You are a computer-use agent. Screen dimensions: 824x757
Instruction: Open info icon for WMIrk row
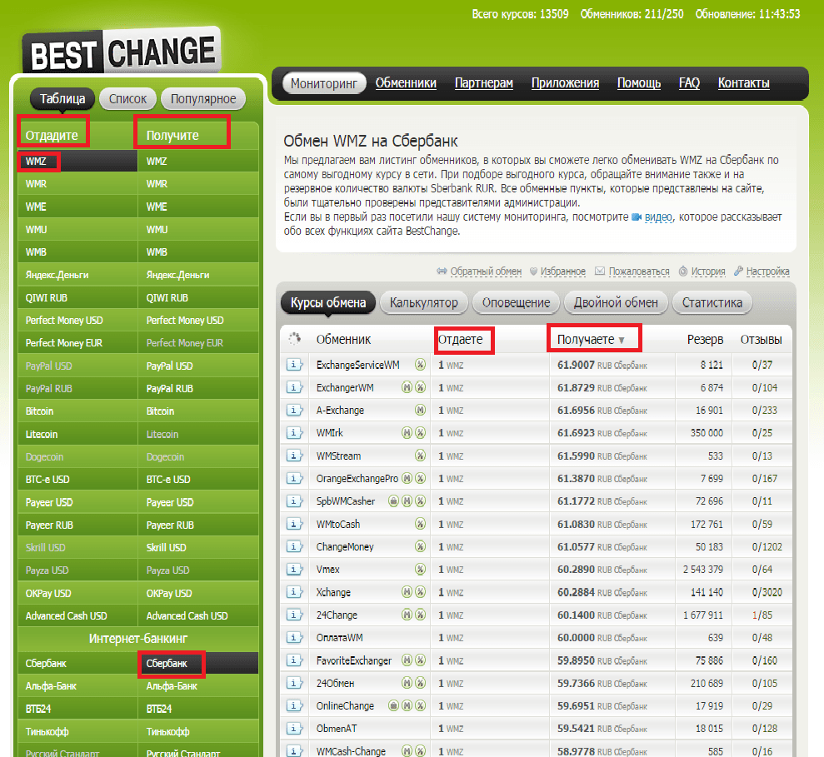pos(294,433)
